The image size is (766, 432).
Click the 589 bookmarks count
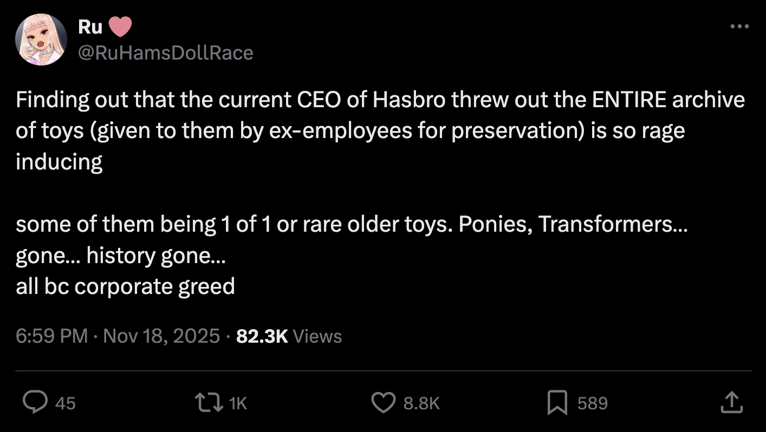click(x=592, y=403)
